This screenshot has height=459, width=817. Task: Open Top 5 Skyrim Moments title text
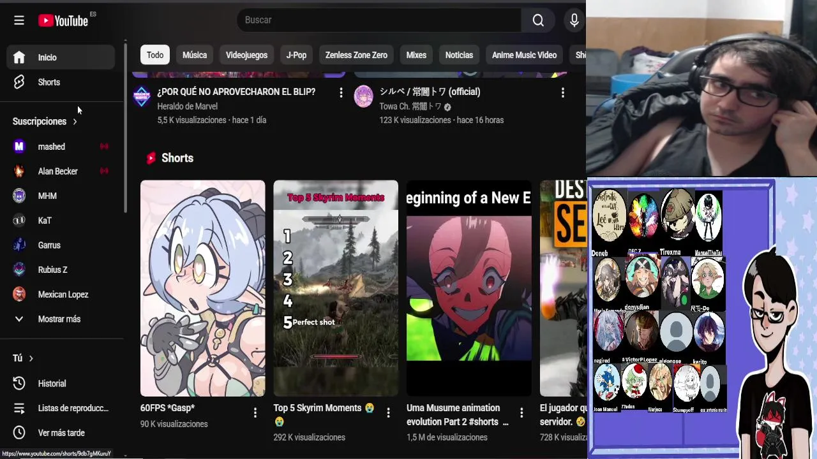[x=324, y=414]
